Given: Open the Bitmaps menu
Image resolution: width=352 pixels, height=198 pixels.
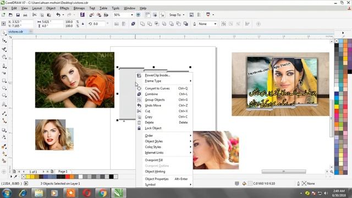Looking at the screenshot, I should pyautogui.click(x=79, y=8).
